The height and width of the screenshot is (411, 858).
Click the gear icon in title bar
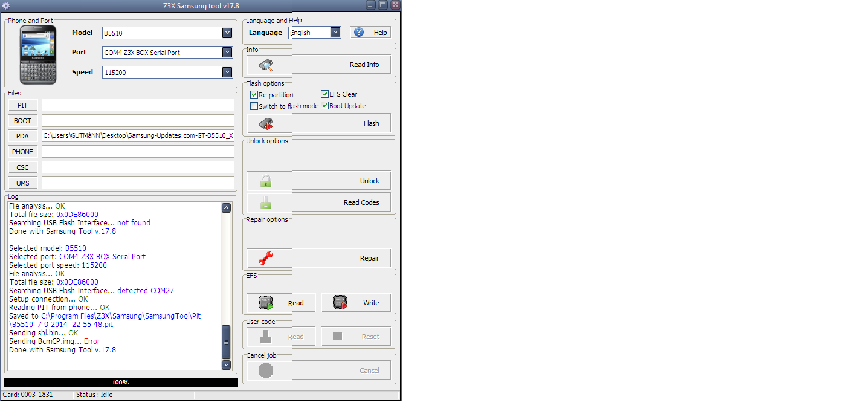6,5
